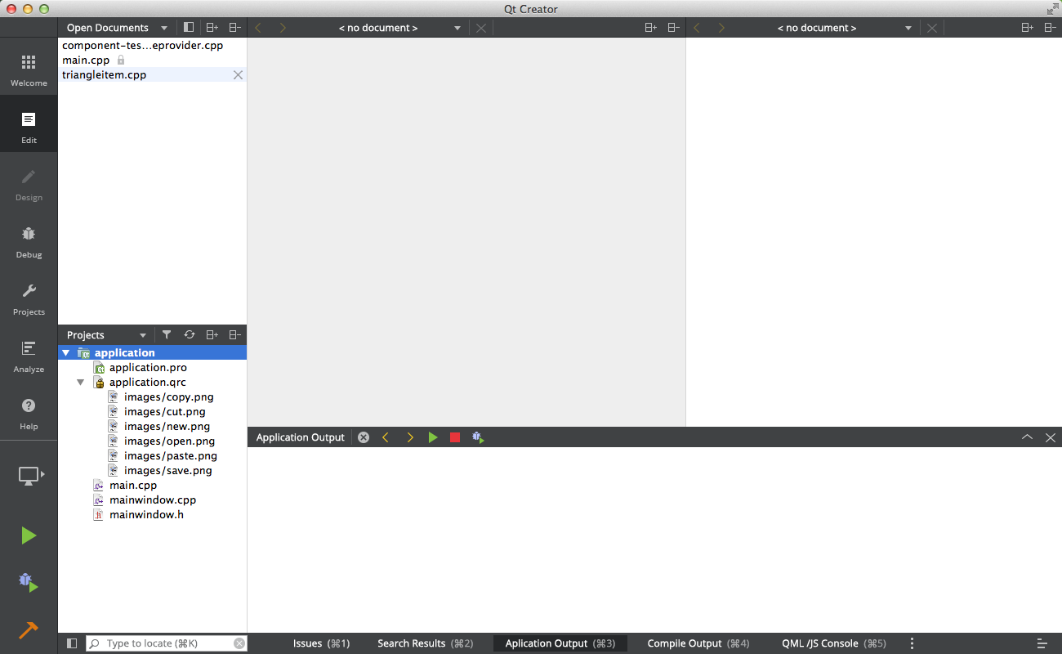Switch to the Compile Output tab
This screenshot has width=1062, height=654.
[x=698, y=643]
